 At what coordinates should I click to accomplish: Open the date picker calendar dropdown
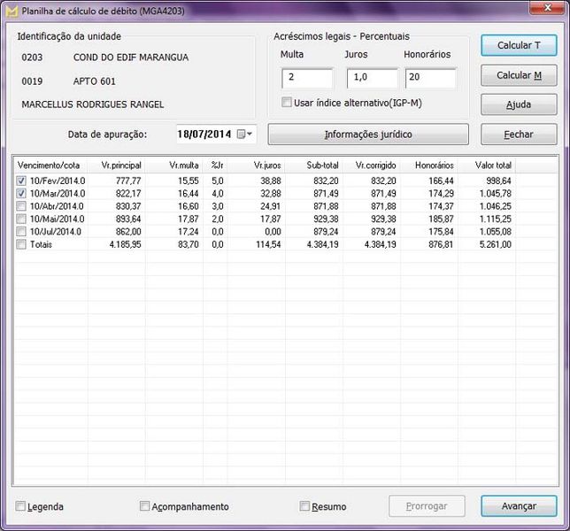point(245,135)
